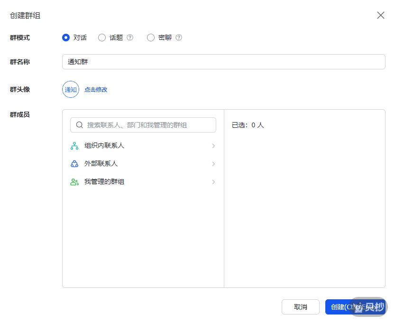Image resolution: width=395 pixels, height=324 pixels.
Task: Select the 密聊 group mode
Action: point(151,38)
